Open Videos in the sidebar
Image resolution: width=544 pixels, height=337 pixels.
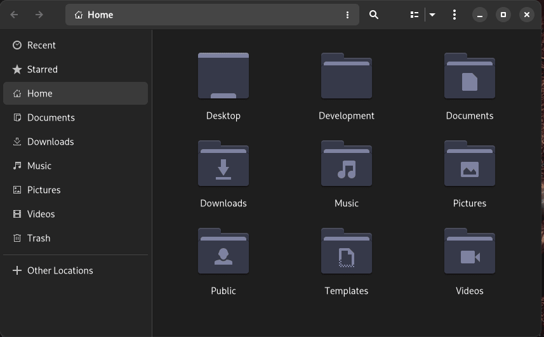pyautogui.click(x=76, y=214)
